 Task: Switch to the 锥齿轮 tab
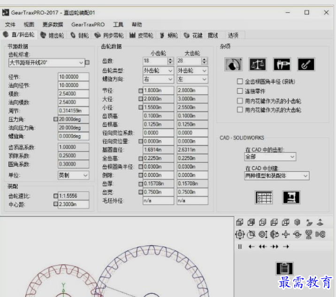coord(53,35)
